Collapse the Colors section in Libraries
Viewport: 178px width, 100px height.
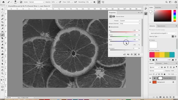pyautogui.click(x=150, y=40)
